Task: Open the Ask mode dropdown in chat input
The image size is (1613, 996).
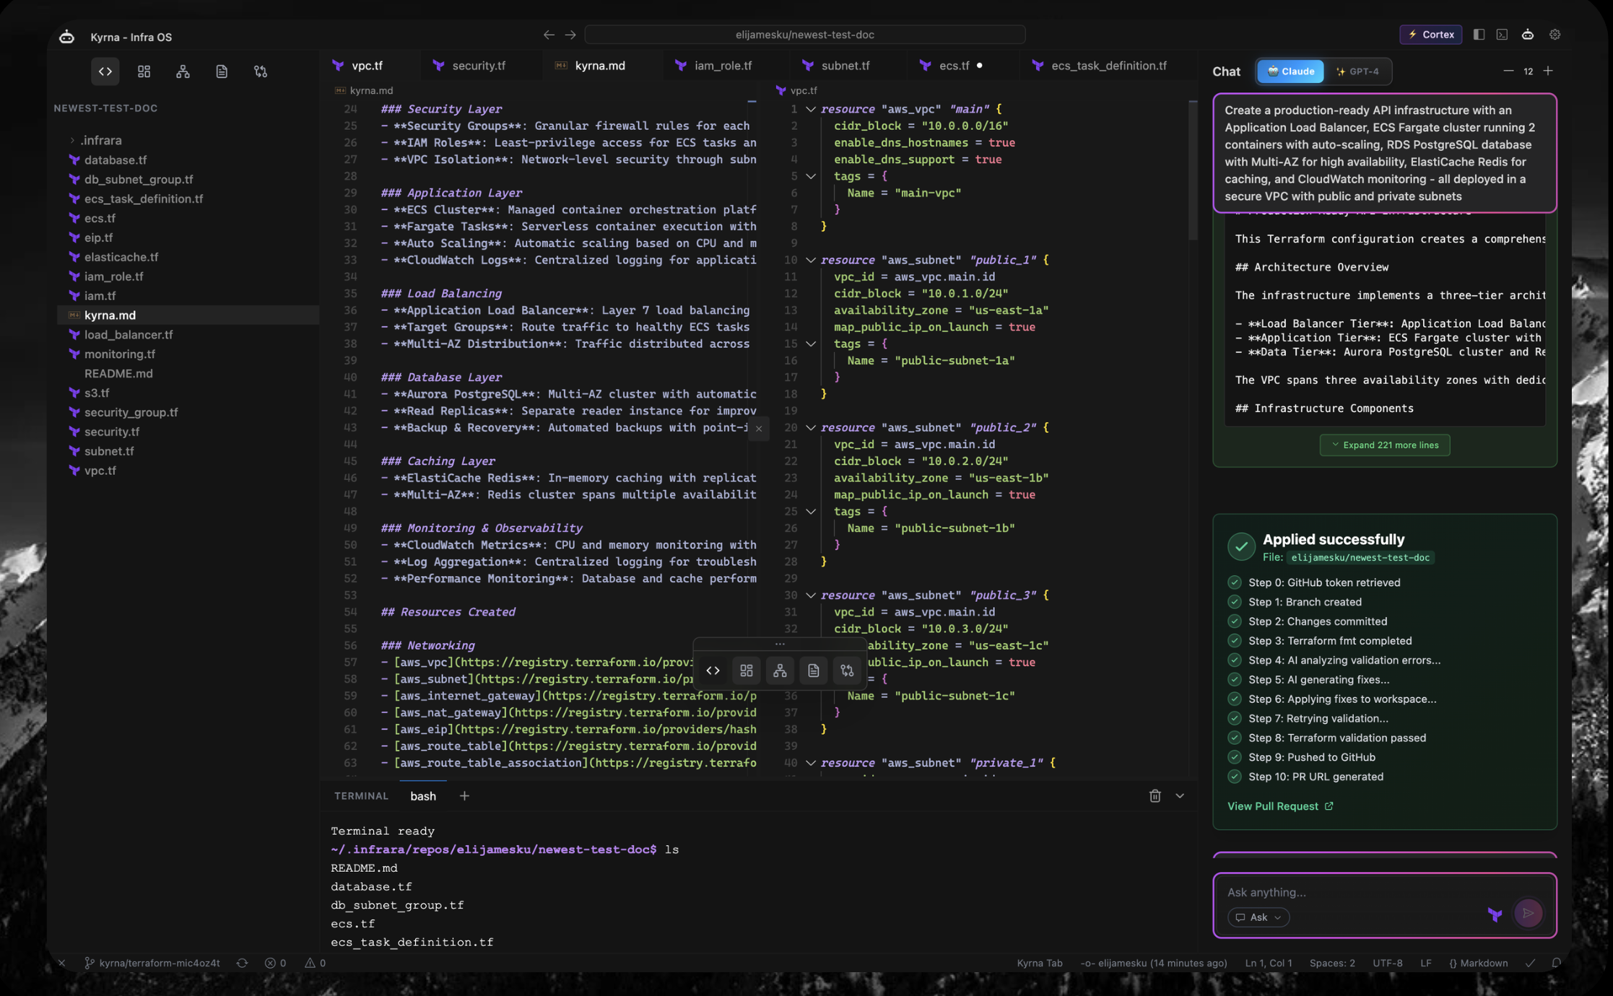Action: coord(1258,917)
